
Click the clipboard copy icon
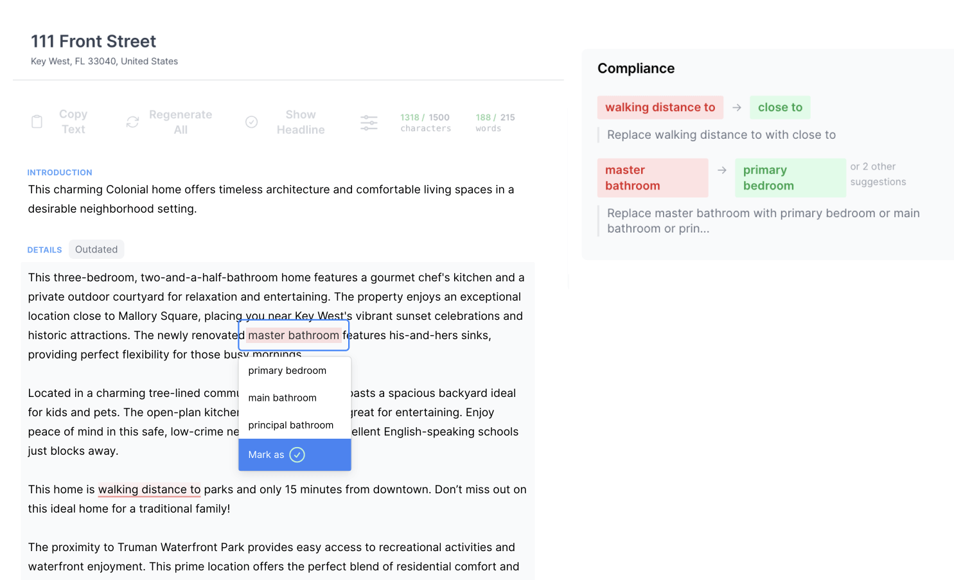37,121
